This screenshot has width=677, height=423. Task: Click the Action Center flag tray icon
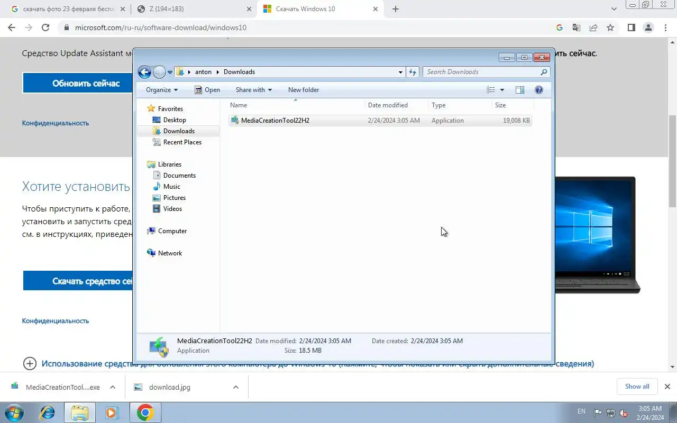598,413
